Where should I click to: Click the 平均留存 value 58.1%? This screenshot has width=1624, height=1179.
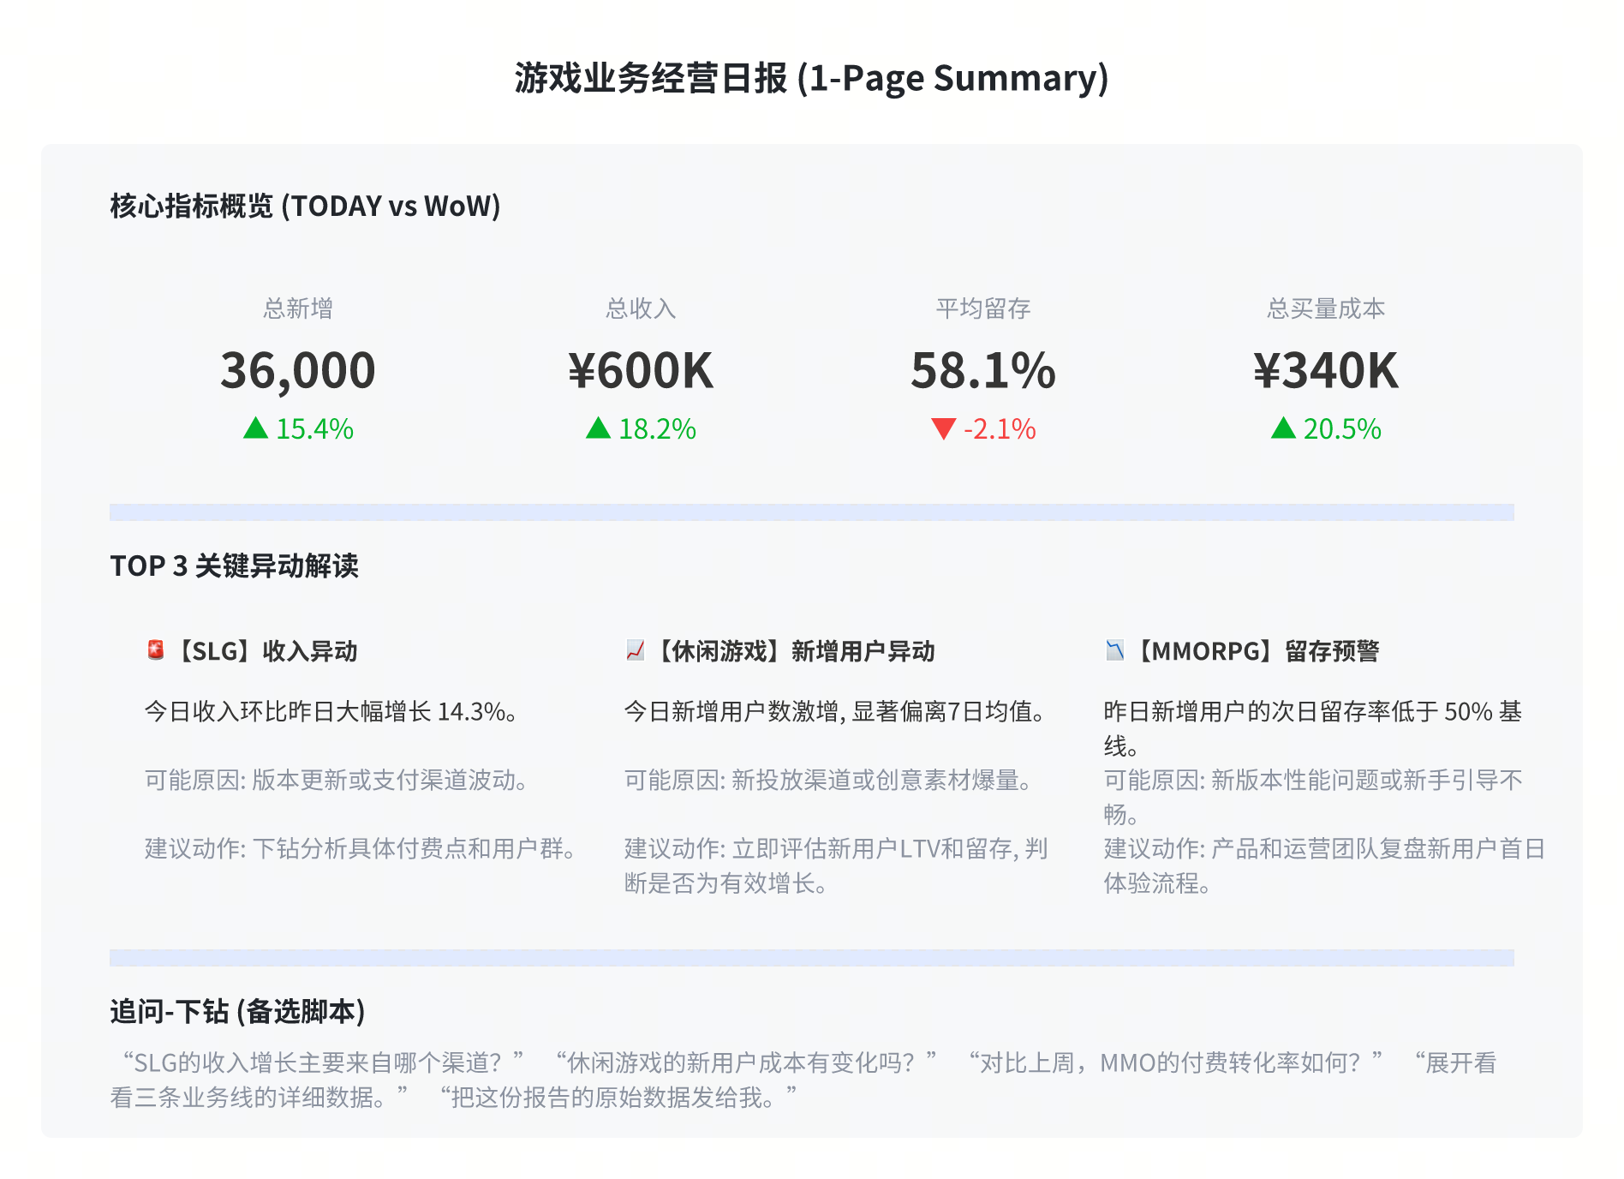pos(983,370)
